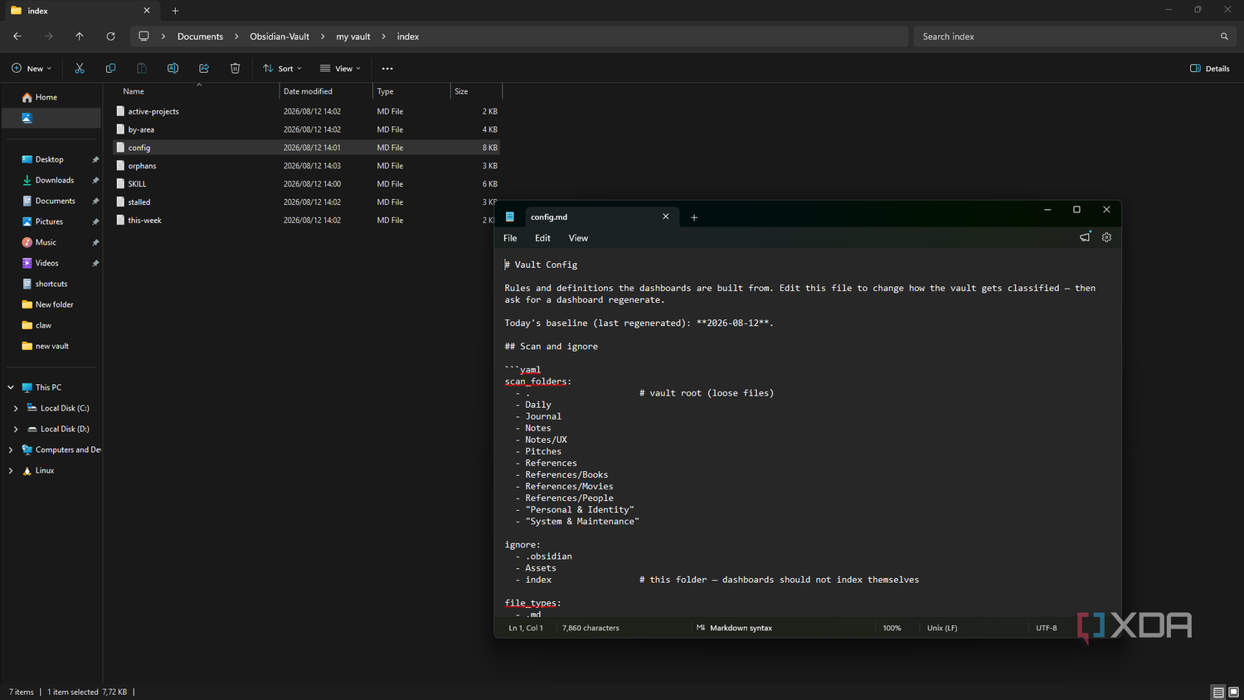Open Gallery item in navigation pane

point(51,118)
